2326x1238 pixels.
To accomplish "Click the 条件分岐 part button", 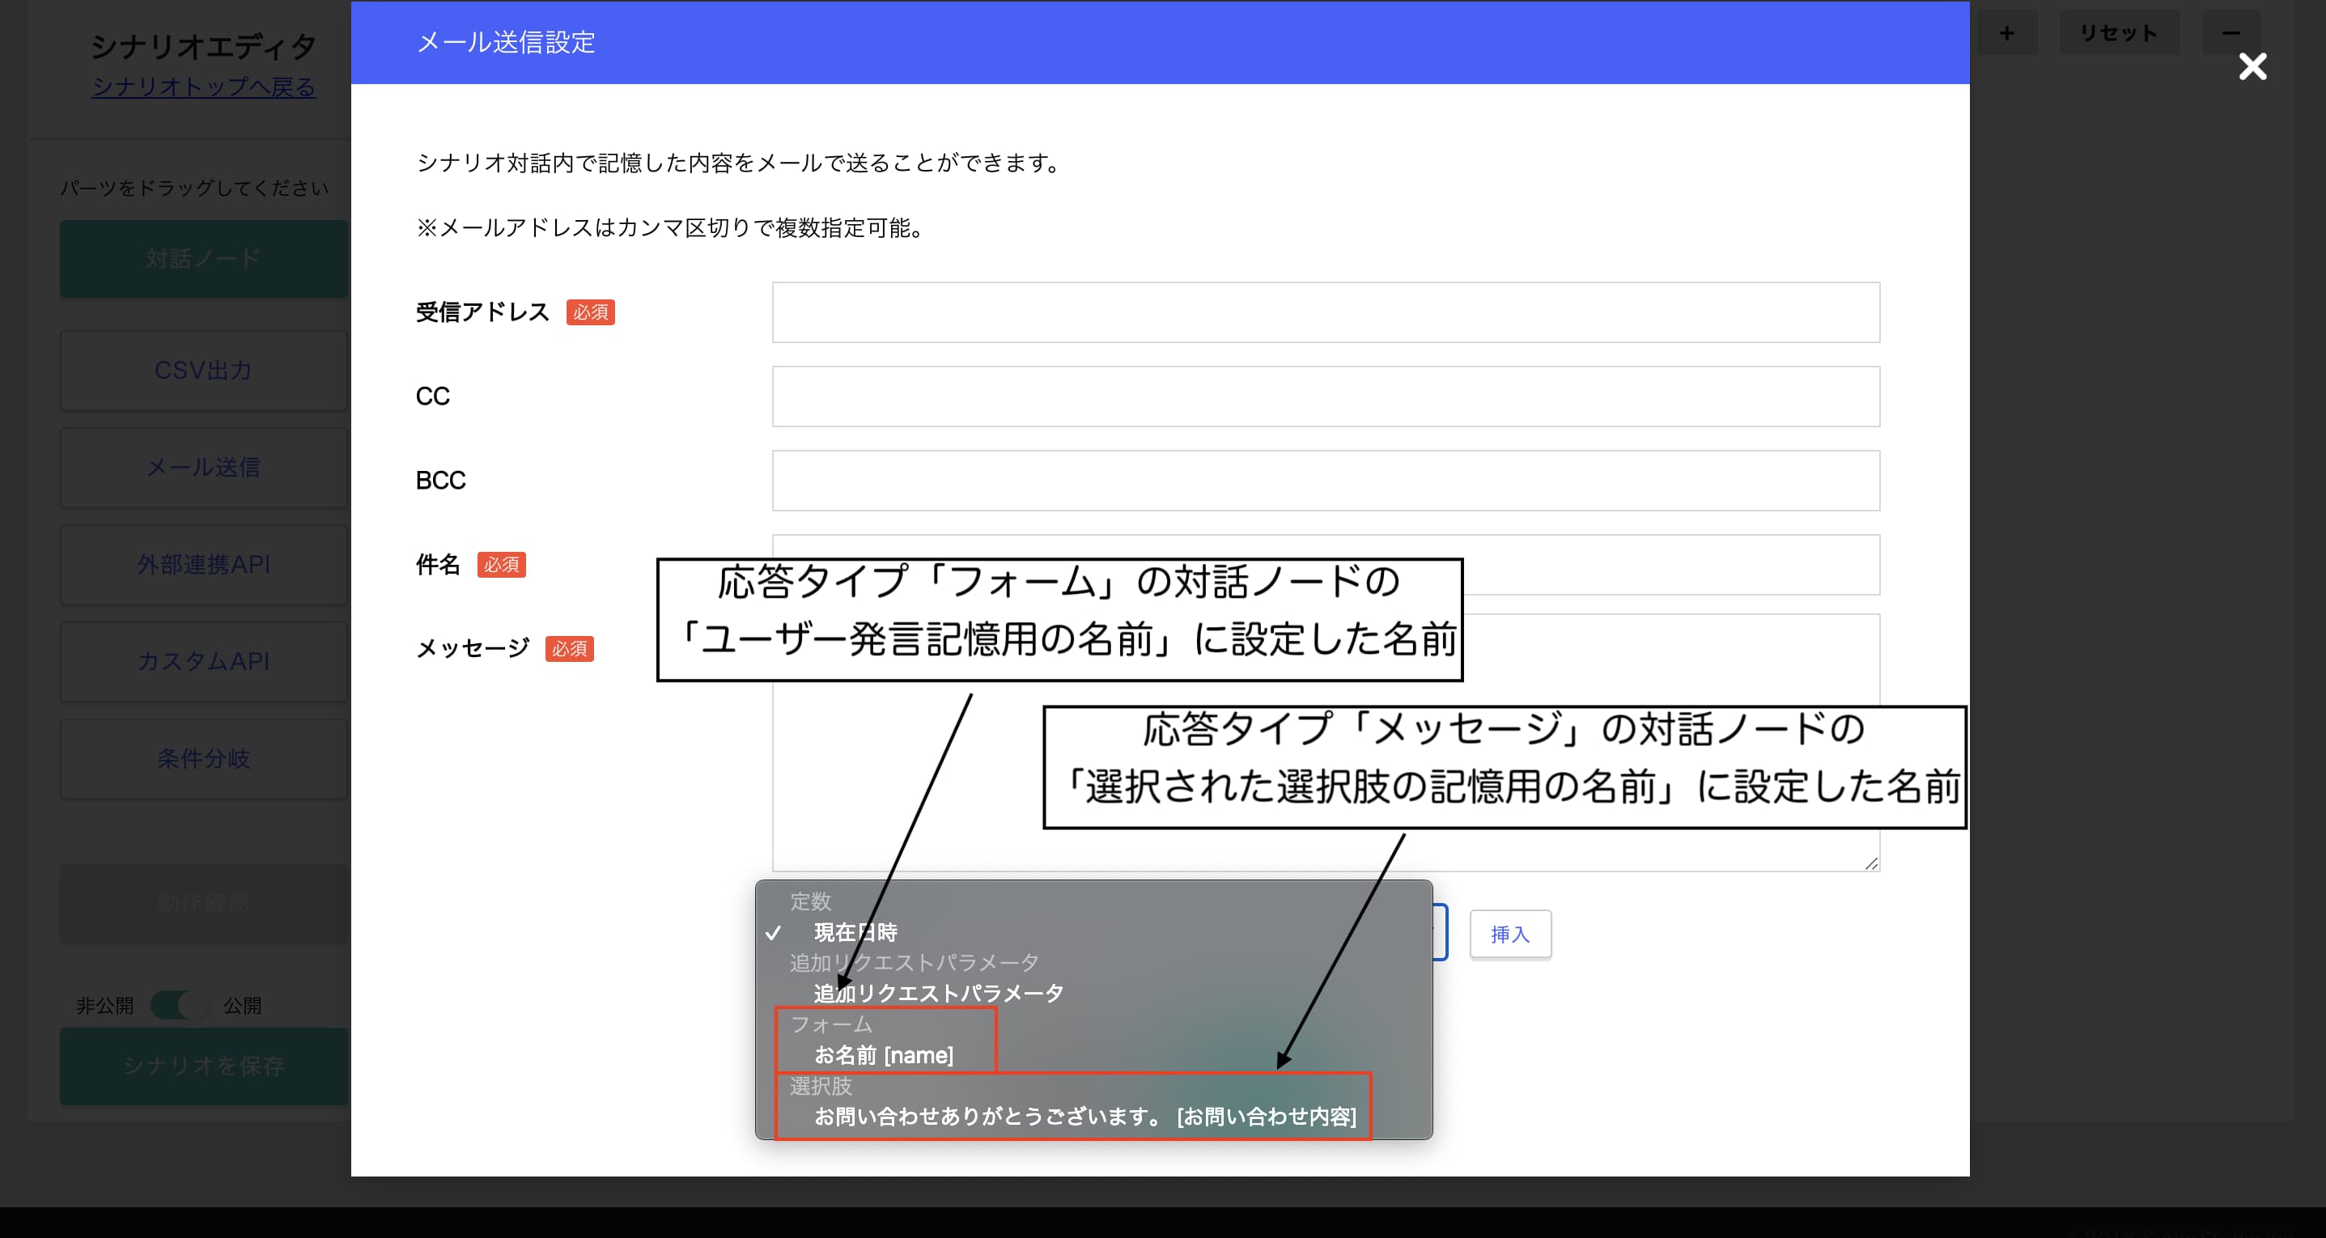I will click(204, 758).
